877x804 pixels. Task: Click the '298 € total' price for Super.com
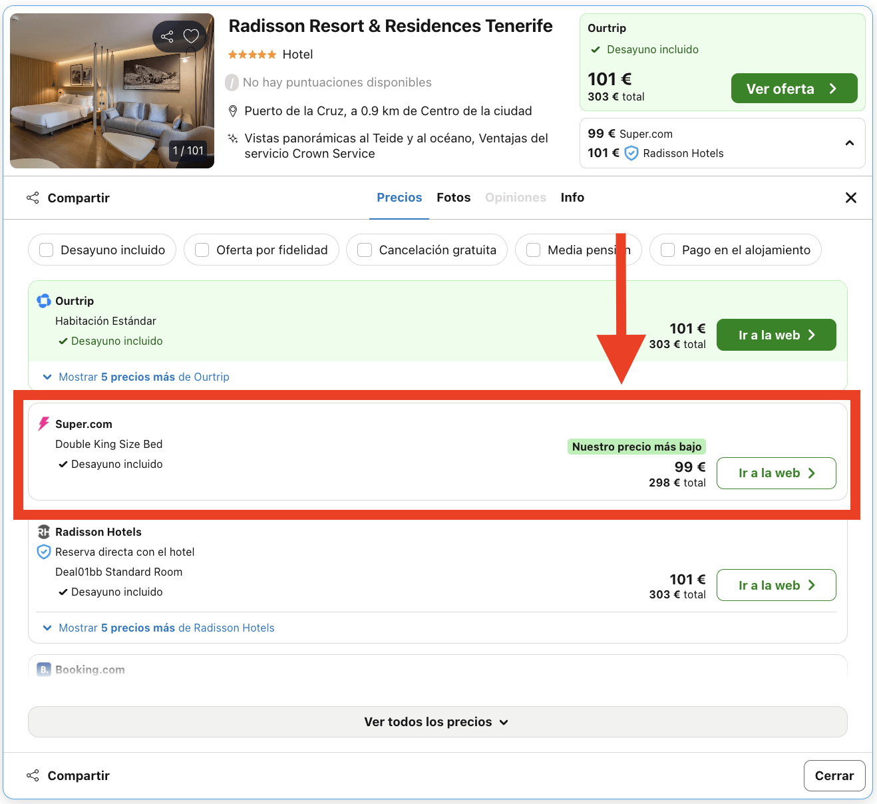(x=677, y=483)
